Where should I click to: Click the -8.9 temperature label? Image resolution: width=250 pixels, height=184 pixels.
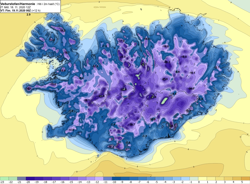coord(153,119)
